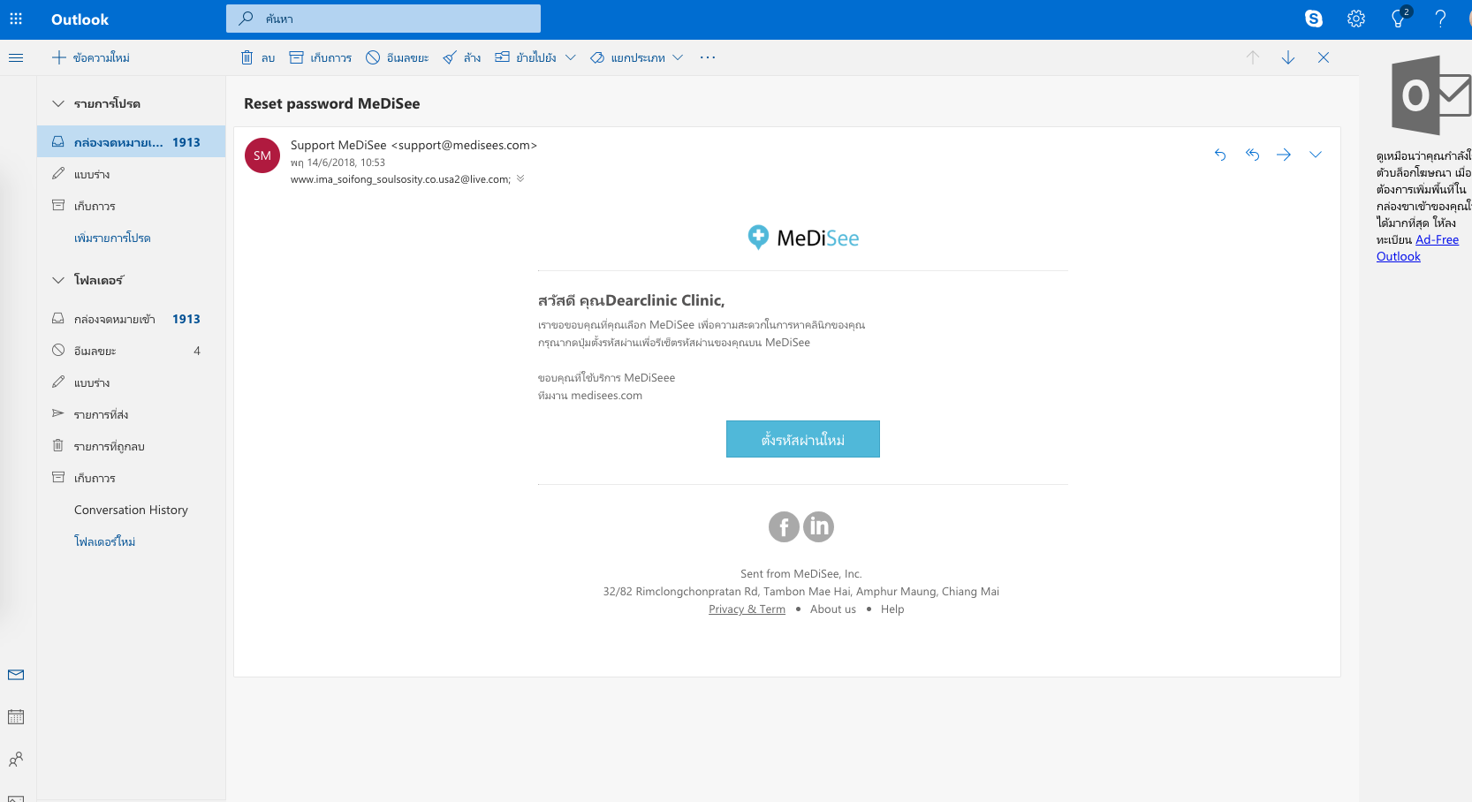Expand the ย้ายไปยัง move-to dropdown
This screenshot has width=1472, height=802.
[x=571, y=57]
